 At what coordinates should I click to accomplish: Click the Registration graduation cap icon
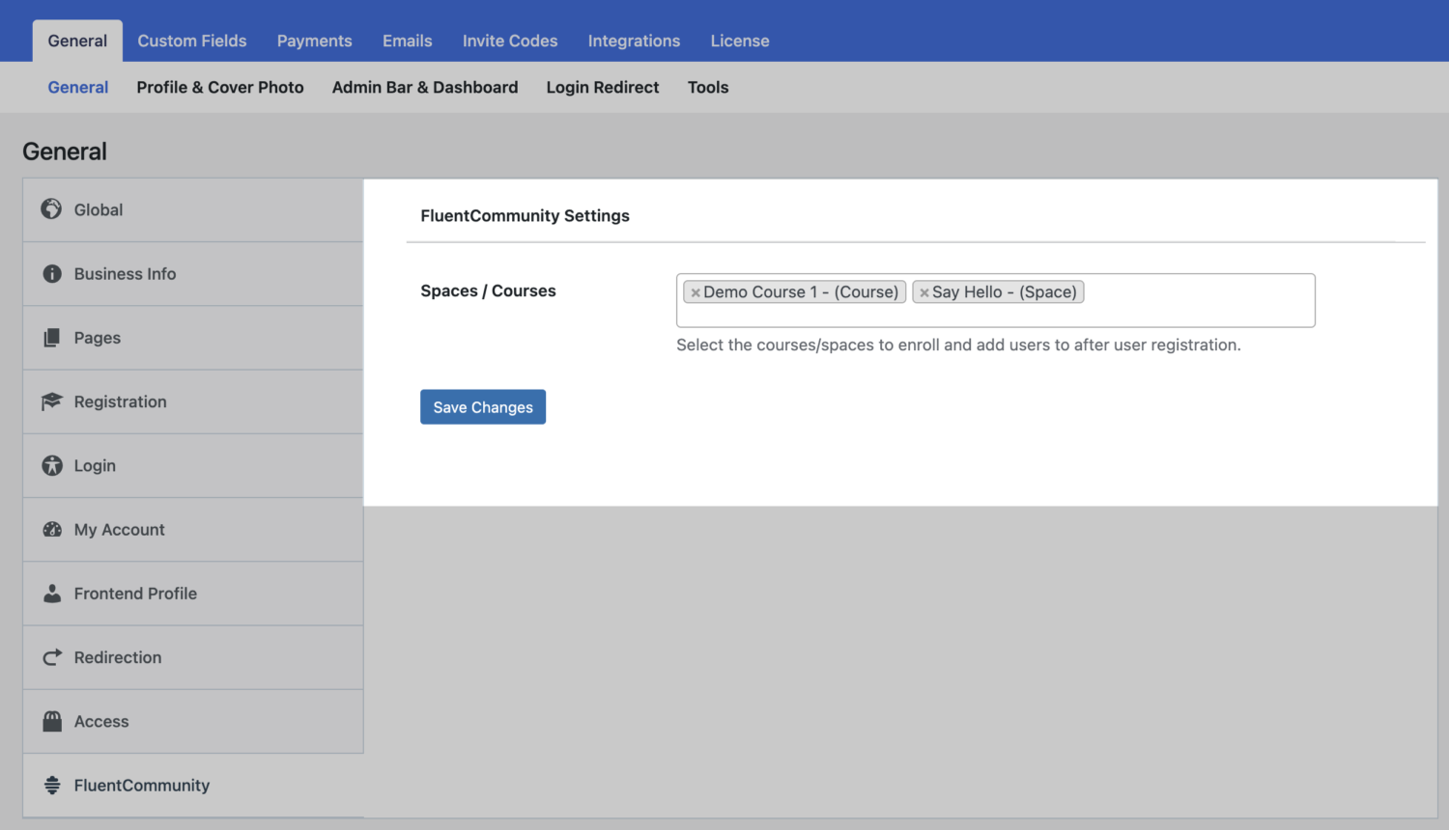(x=52, y=401)
